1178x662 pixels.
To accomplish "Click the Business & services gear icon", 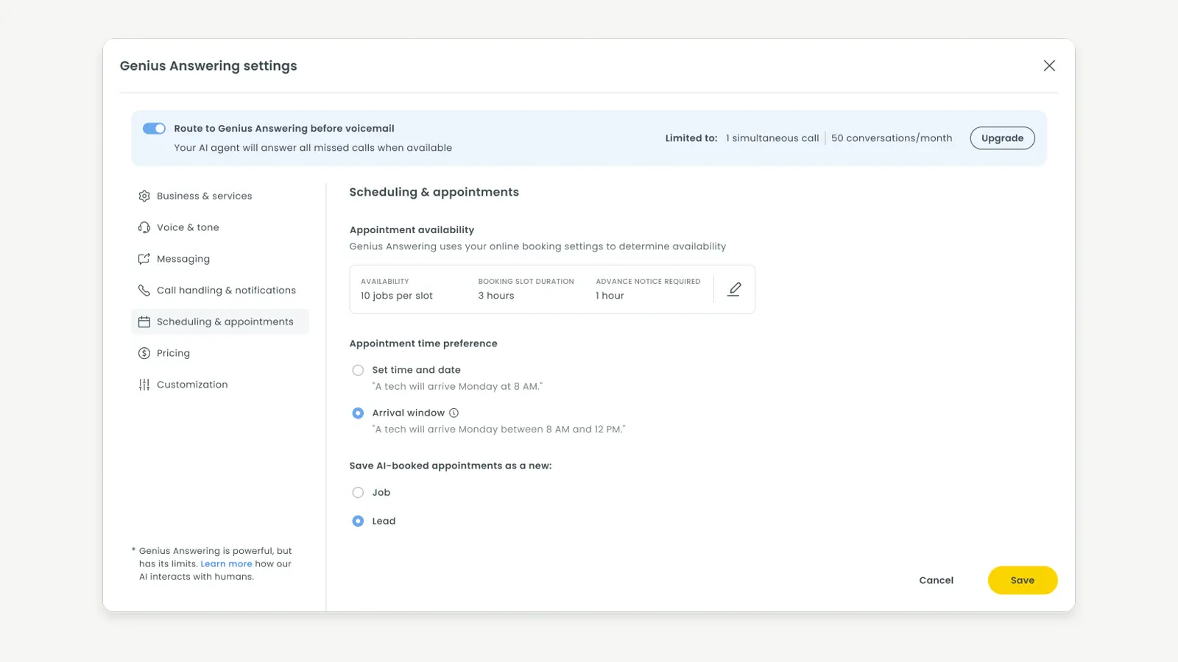I will 144,196.
